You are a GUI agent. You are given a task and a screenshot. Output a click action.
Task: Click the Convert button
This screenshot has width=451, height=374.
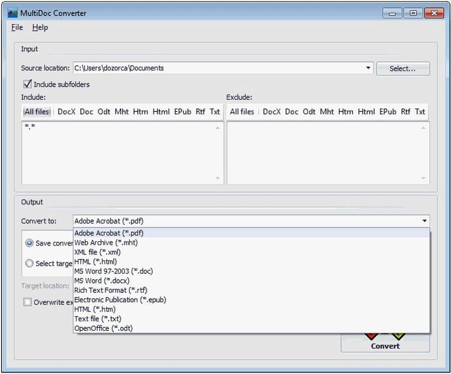pyautogui.click(x=385, y=342)
